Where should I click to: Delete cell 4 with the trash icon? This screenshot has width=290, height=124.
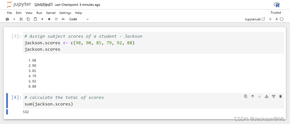(x=280, y=96)
